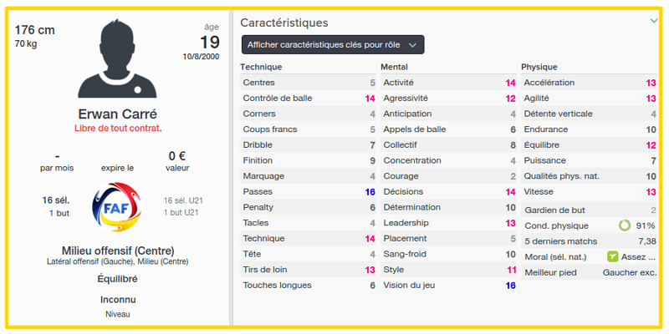The image size is (669, 334).
Task: Click the Erwan Carré player name
Action: (117, 114)
